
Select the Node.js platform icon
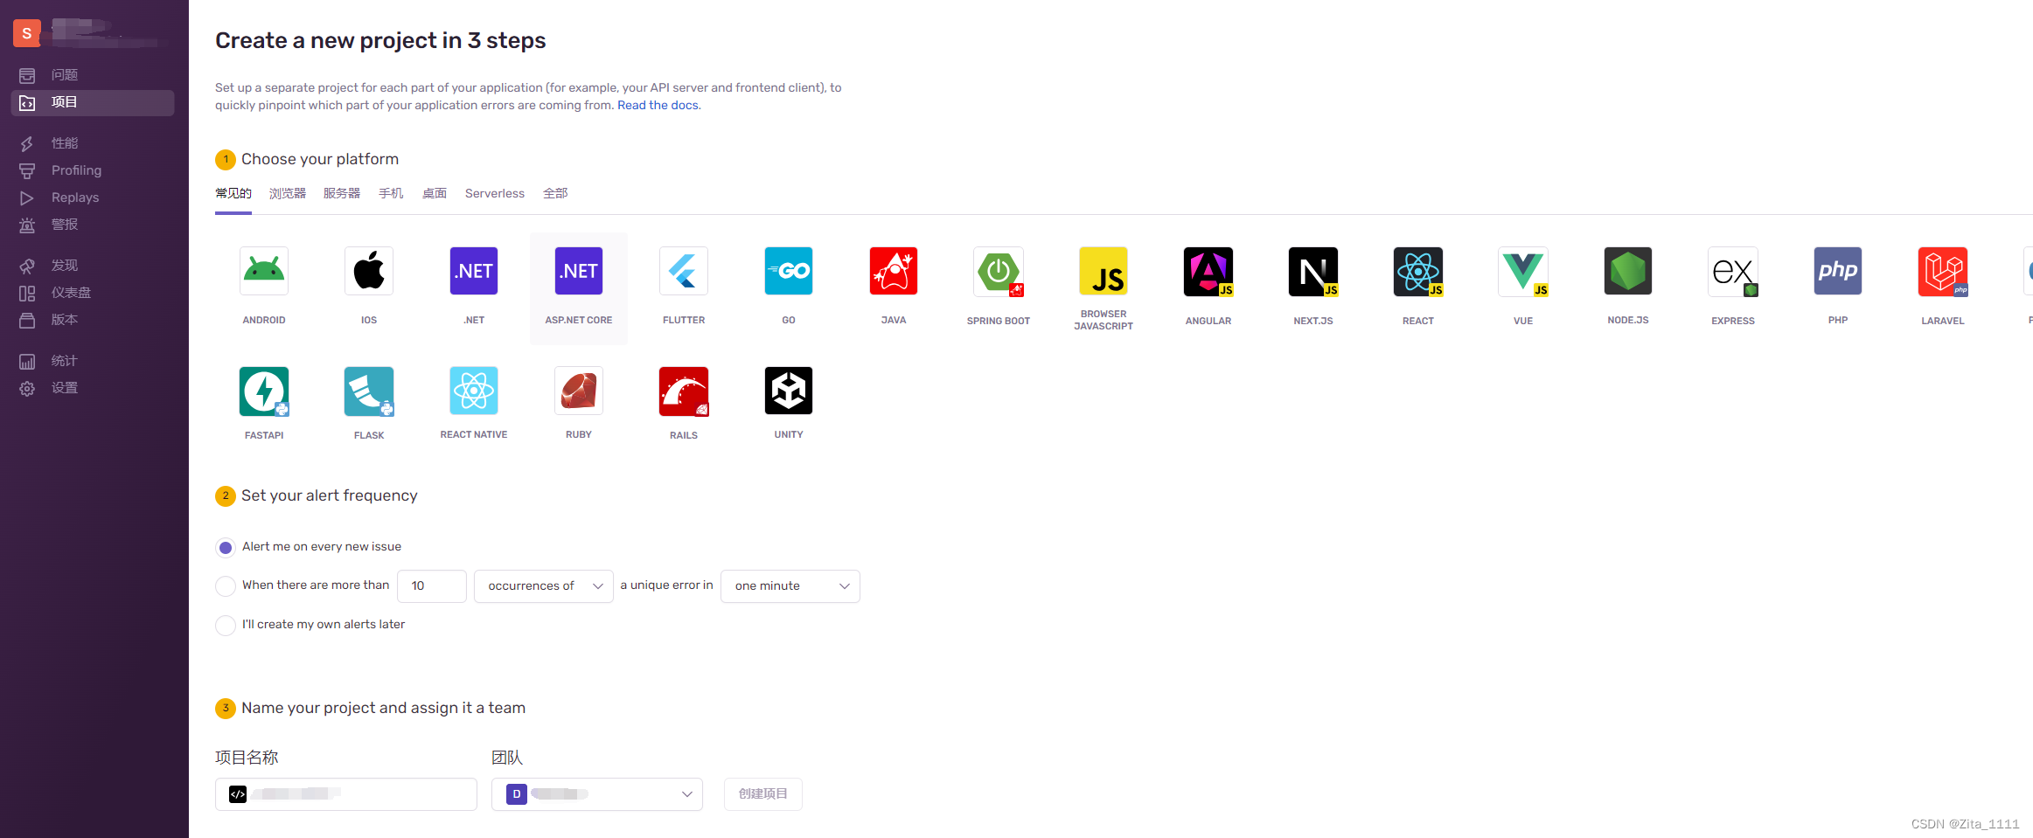(1628, 271)
